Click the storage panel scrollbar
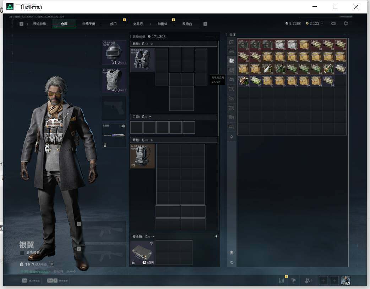 pos(348,152)
